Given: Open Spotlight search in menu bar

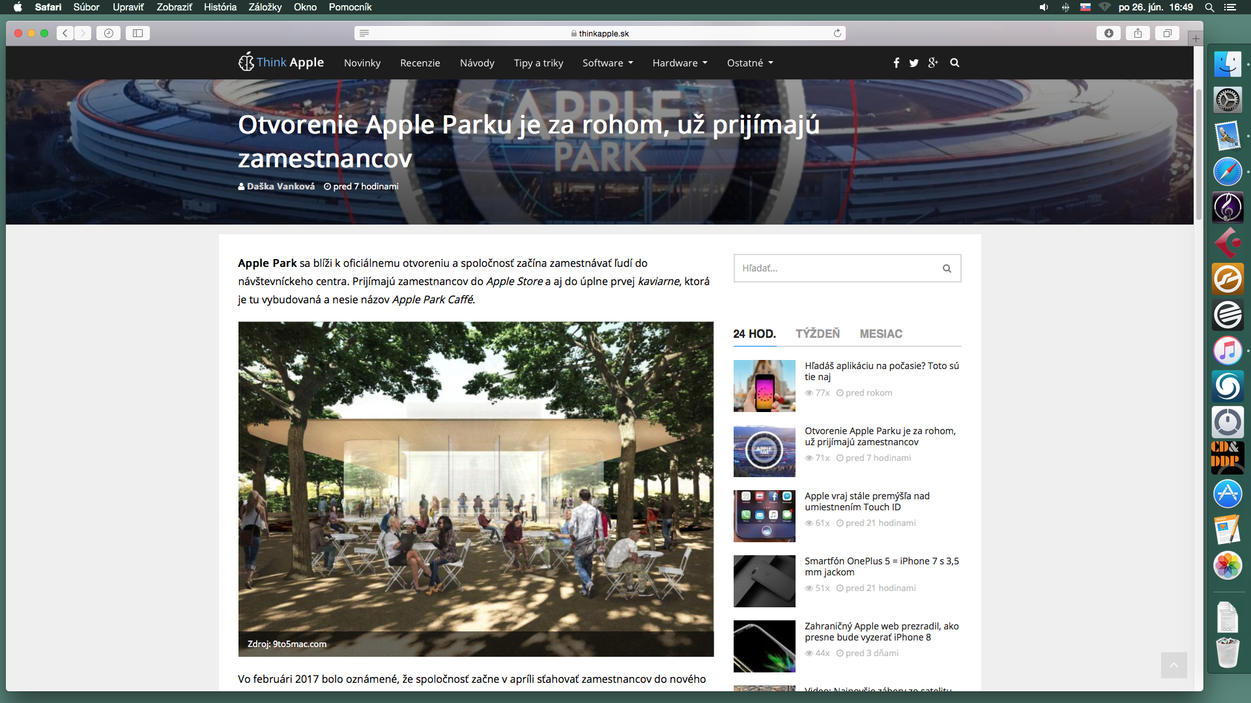Looking at the screenshot, I should [x=1209, y=7].
